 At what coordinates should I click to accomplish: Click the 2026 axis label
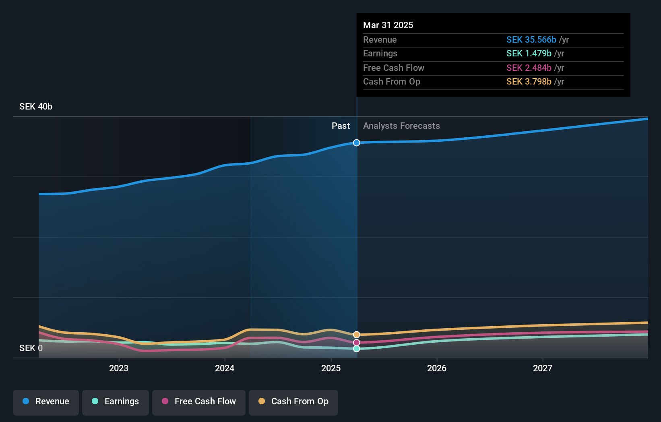tap(437, 368)
